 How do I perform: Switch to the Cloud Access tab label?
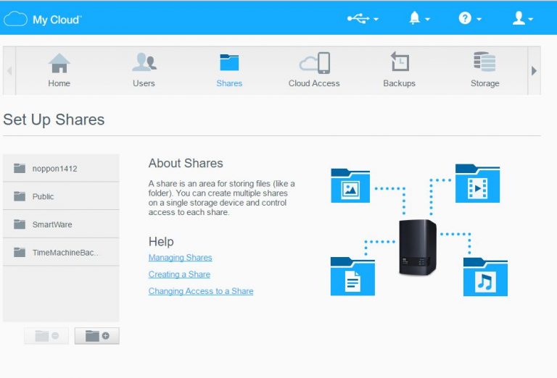coord(314,83)
